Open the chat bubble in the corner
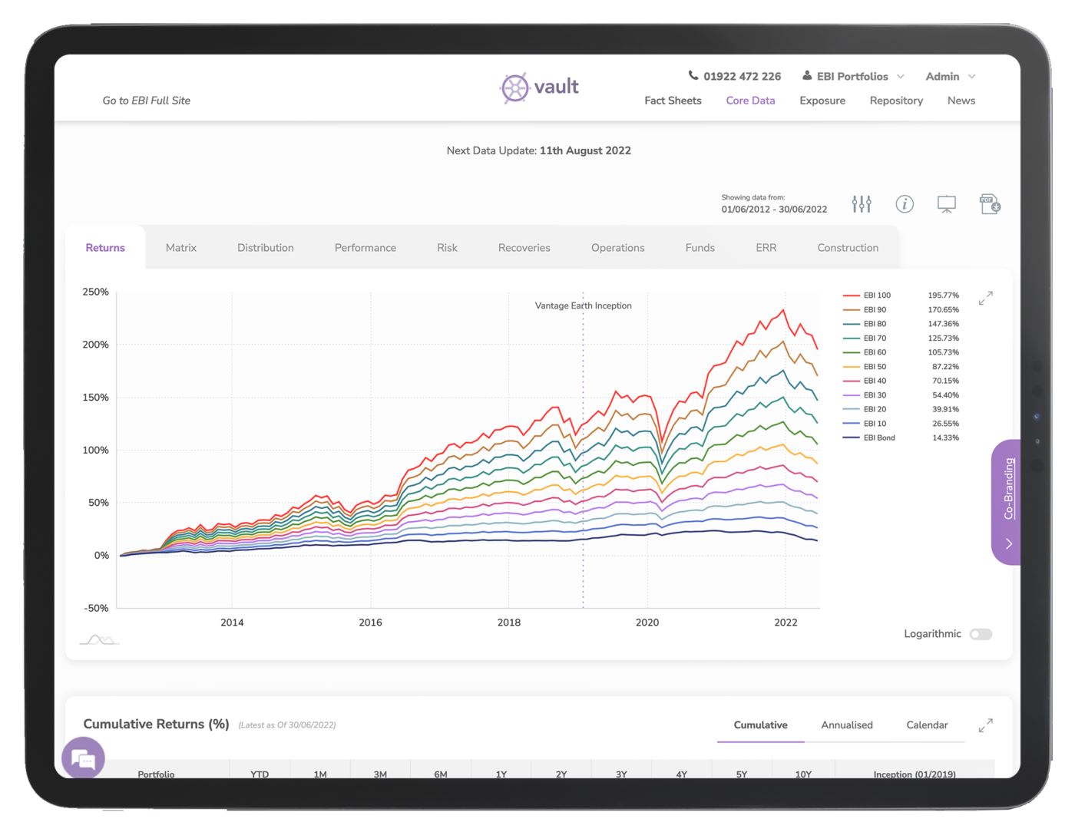Viewport: 1075px width, 832px height. tap(83, 758)
